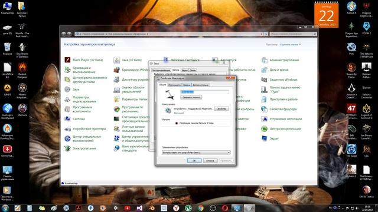Open Yandex browser from taskbar

pos(176,208)
